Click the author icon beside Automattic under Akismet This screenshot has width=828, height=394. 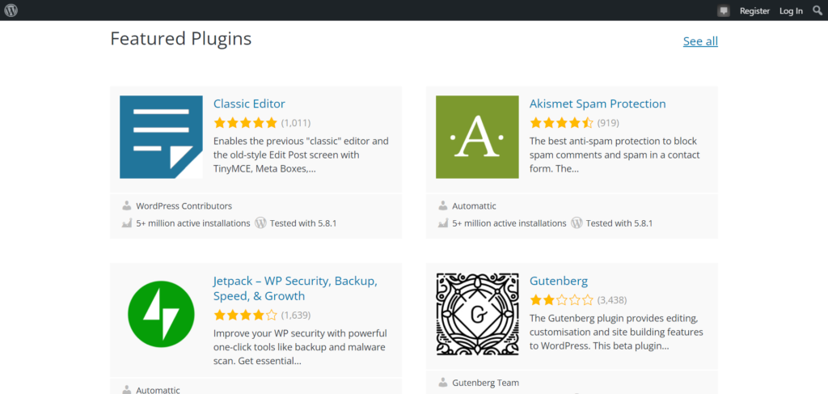click(x=442, y=205)
